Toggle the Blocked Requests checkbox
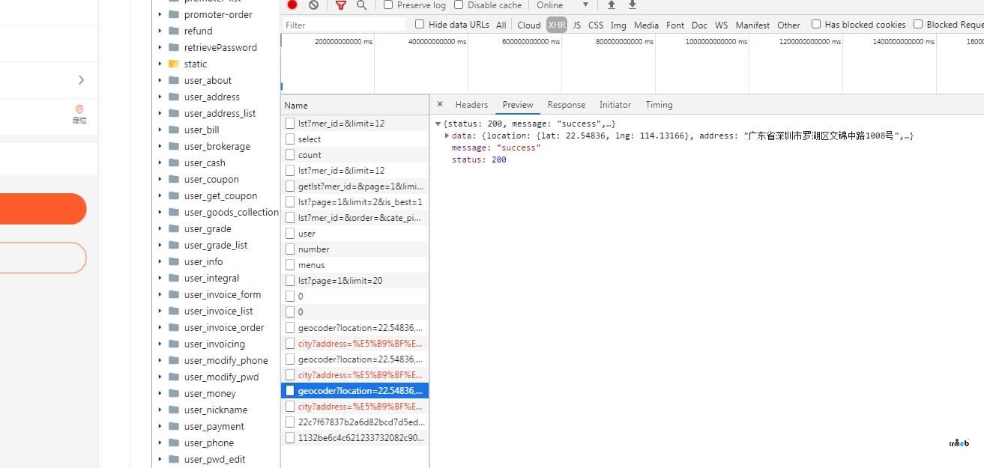 [918, 24]
